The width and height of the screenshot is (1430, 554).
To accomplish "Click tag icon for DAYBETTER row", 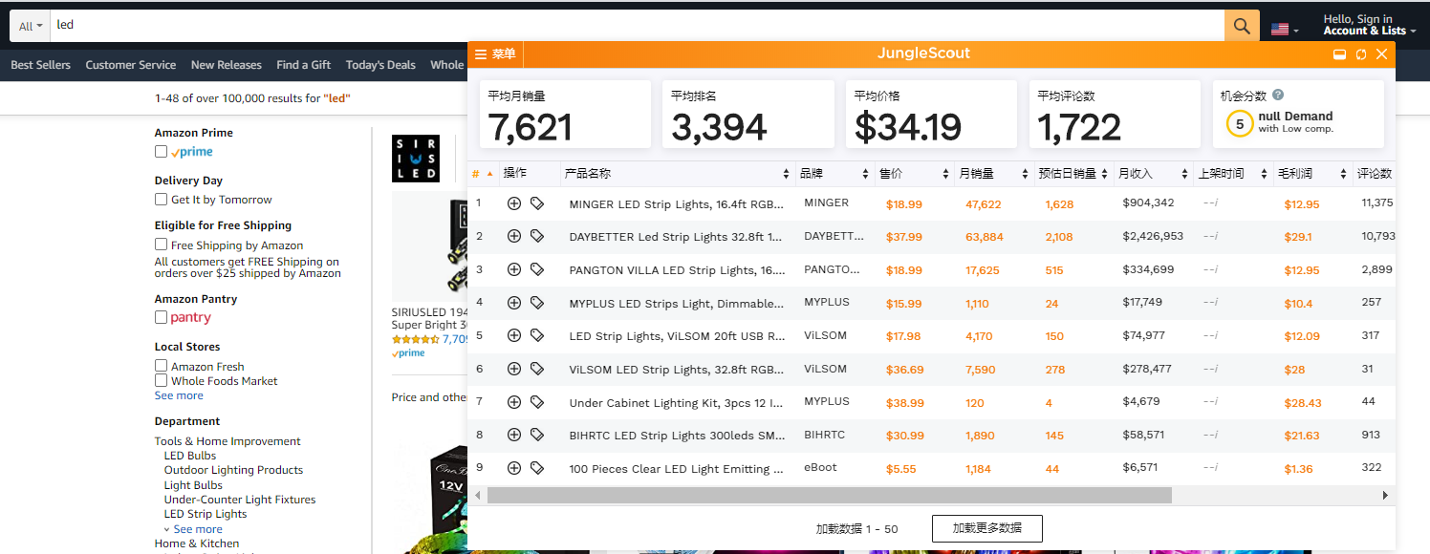I will tap(537, 236).
